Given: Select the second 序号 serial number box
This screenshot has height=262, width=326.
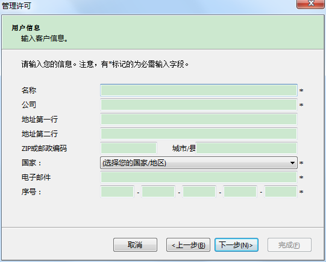Looking at the screenshot, I should (x=158, y=191).
